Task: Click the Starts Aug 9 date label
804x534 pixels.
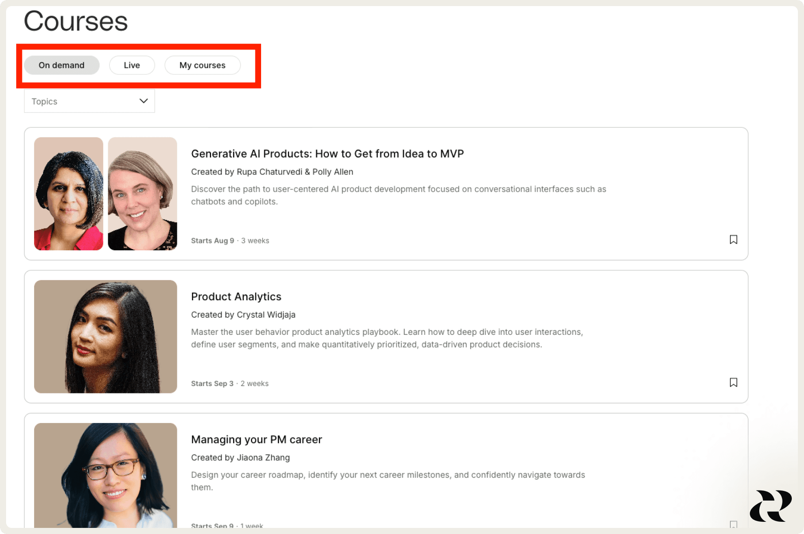Action: point(212,240)
